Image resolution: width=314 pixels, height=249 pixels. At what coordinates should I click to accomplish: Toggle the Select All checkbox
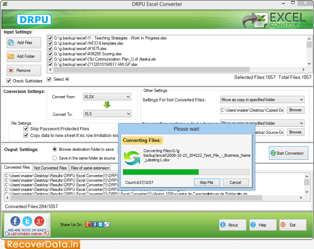[x=49, y=79]
